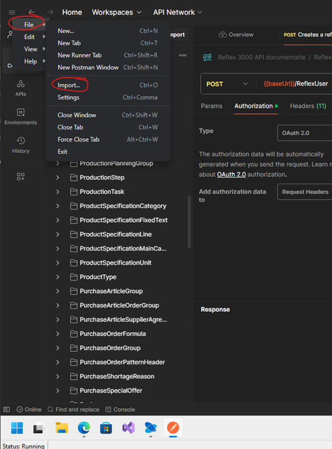Click the blue app icon next to Visual Studio
The height and width of the screenshot is (449, 332).
coord(151,428)
